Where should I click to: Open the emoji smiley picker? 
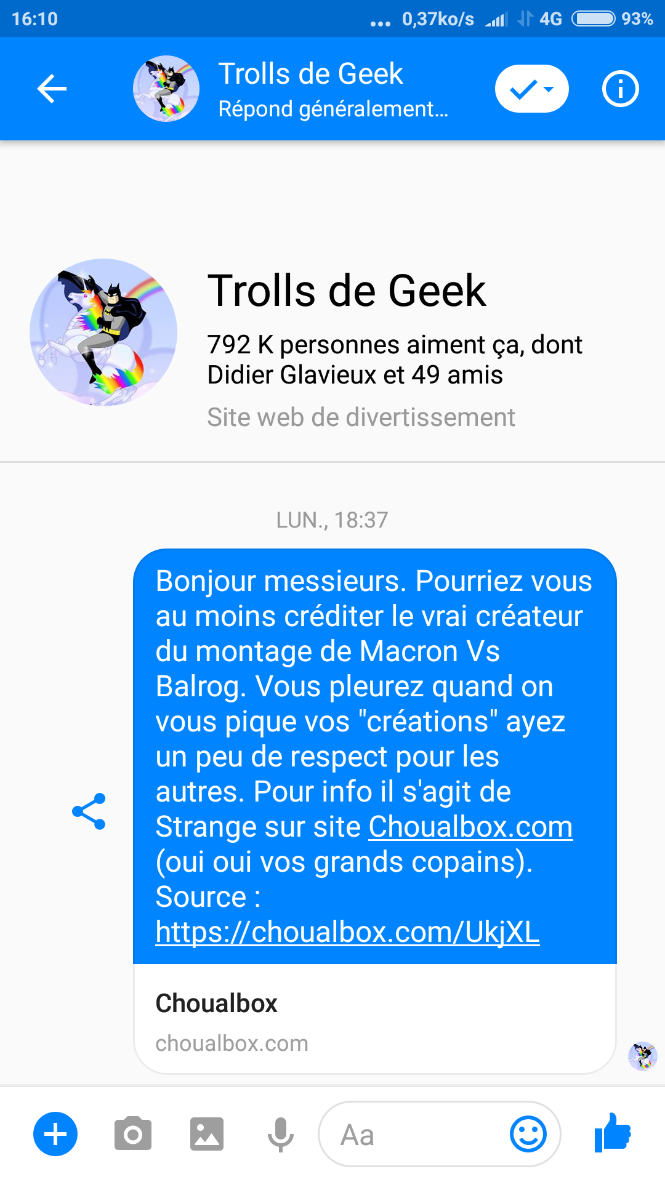coord(528,1134)
